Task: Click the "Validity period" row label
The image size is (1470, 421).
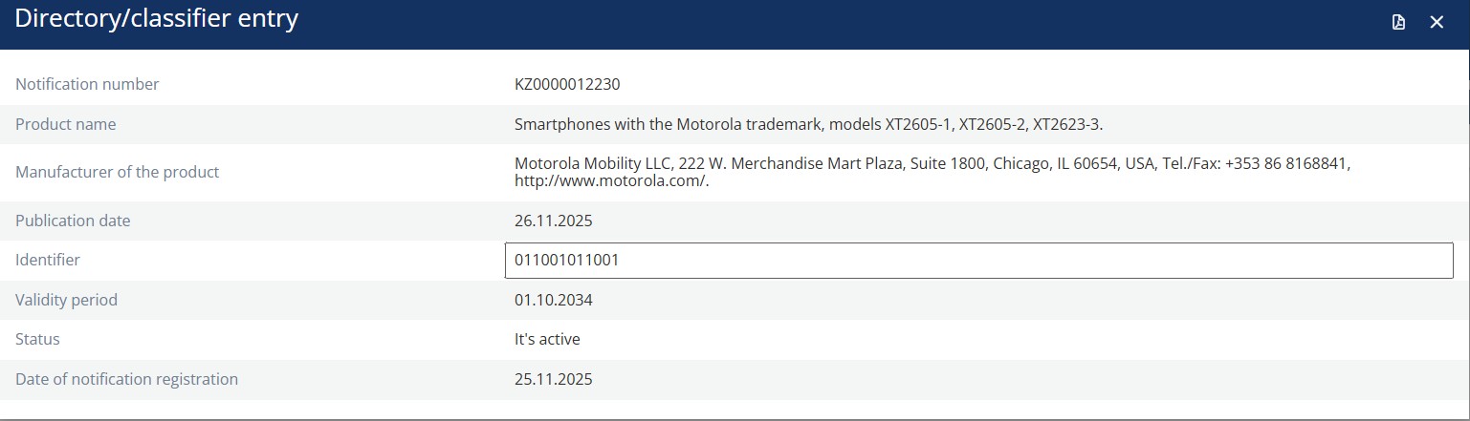Action: [66, 300]
